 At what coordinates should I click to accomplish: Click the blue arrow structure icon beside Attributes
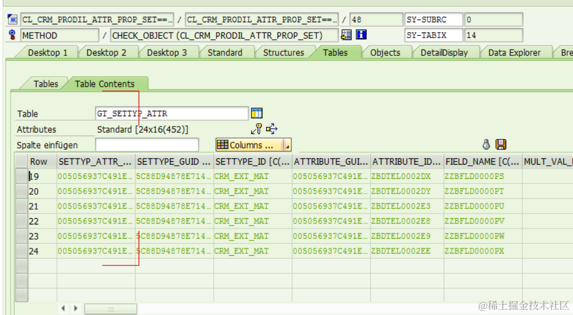(x=272, y=129)
